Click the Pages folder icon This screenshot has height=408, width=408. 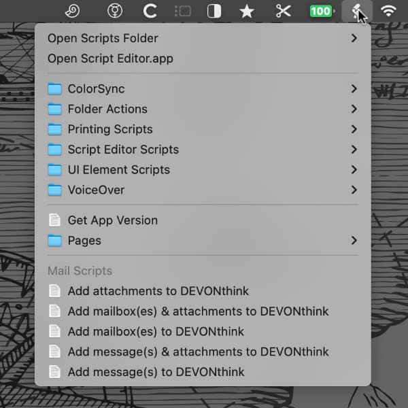click(54, 241)
